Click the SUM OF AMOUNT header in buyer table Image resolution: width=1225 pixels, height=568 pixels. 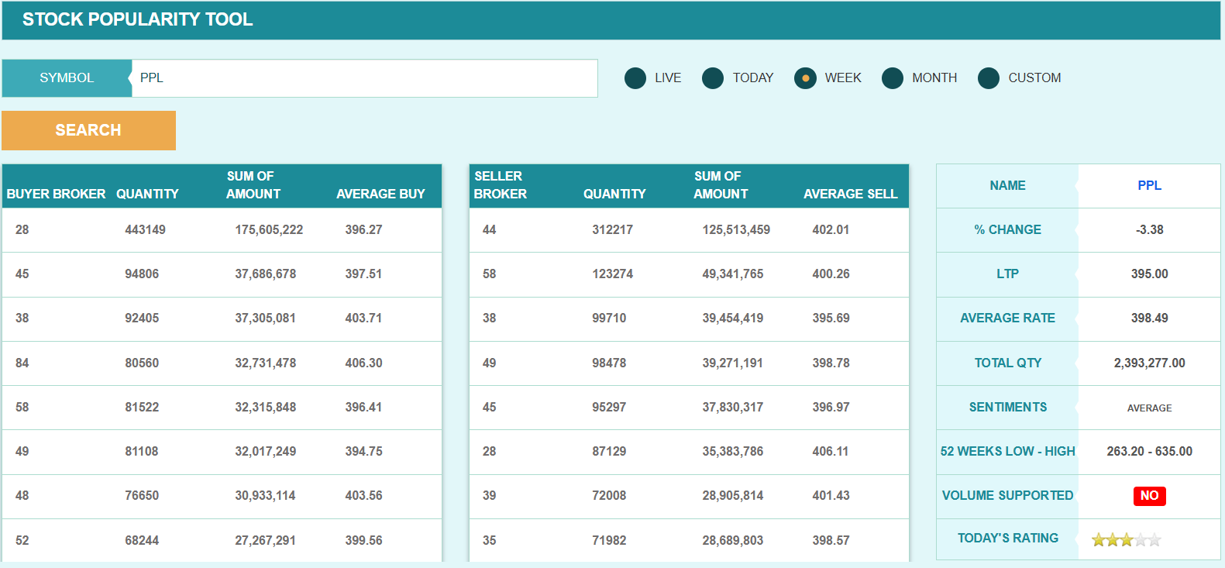click(253, 185)
